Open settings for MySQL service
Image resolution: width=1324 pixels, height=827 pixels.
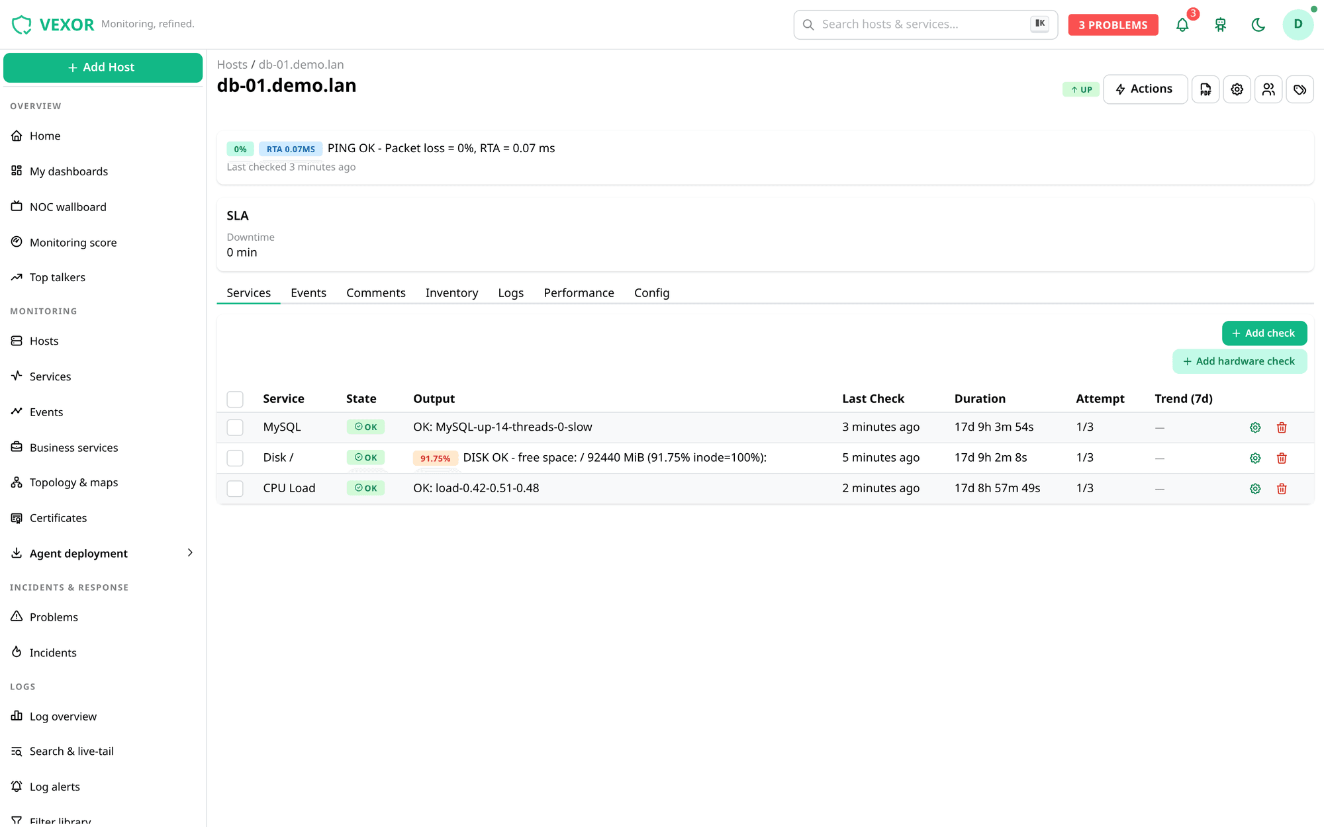(1255, 427)
